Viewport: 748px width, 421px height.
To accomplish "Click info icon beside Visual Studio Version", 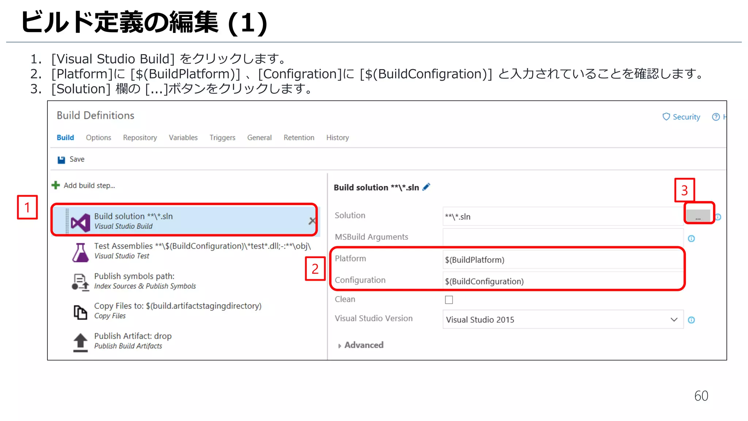I will 691,320.
